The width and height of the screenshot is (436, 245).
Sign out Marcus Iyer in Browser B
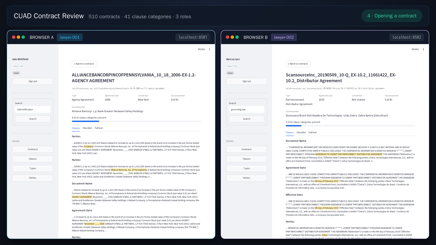(x=246, y=81)
